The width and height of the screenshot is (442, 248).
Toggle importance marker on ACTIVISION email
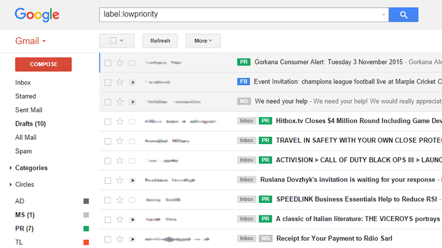(132, 161)
